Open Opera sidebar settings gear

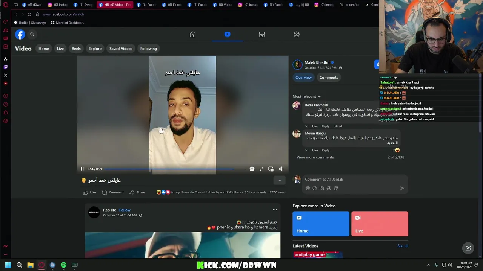[6, 121]
